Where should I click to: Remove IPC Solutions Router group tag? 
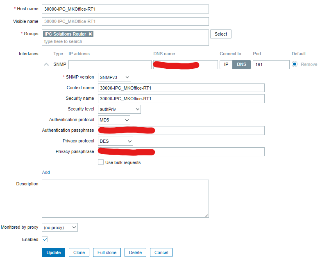(x=90, y=34)
